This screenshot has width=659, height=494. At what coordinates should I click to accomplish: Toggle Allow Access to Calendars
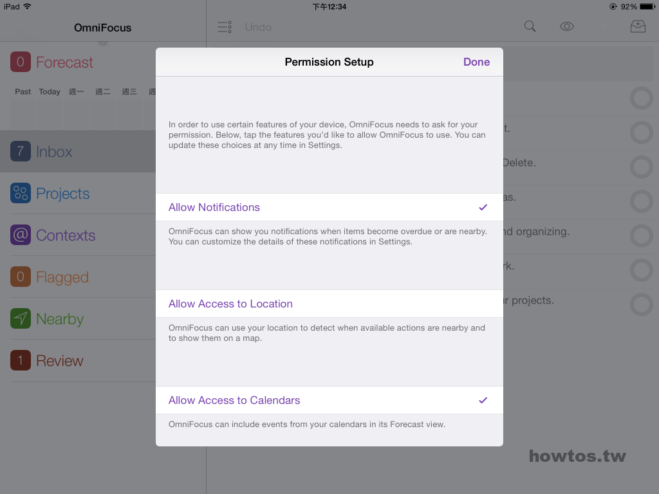click(329, 400)
